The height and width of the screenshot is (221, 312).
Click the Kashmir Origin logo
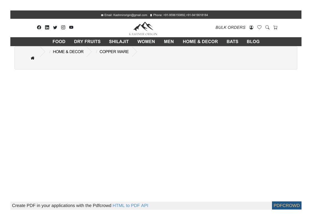143,28
